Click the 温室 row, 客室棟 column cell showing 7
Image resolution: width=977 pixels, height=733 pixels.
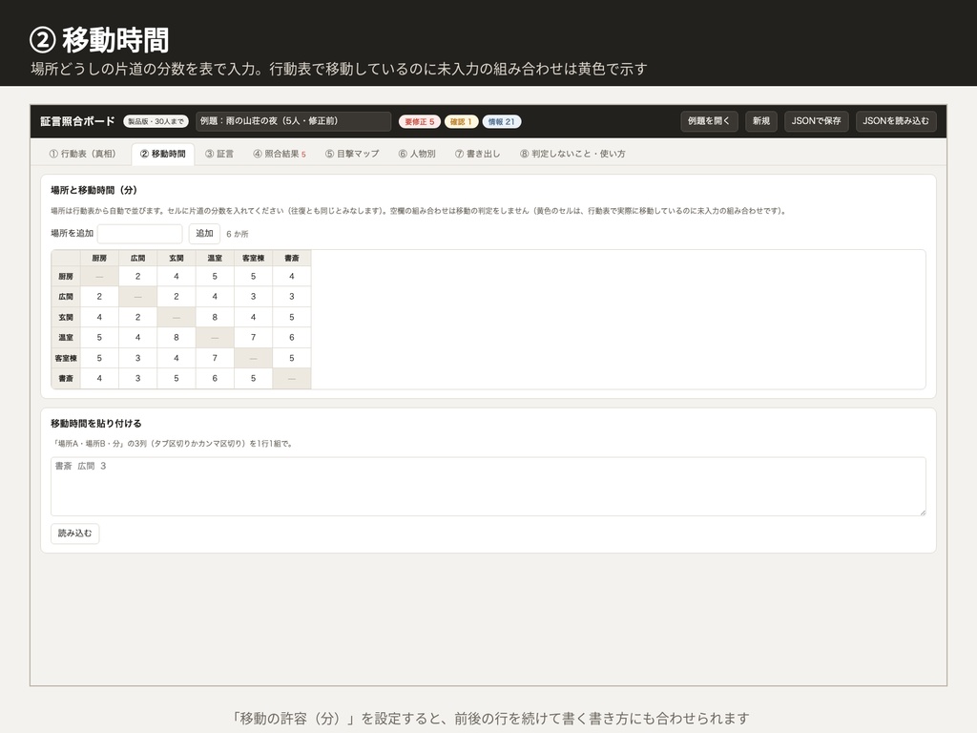(x=253, y=337)
